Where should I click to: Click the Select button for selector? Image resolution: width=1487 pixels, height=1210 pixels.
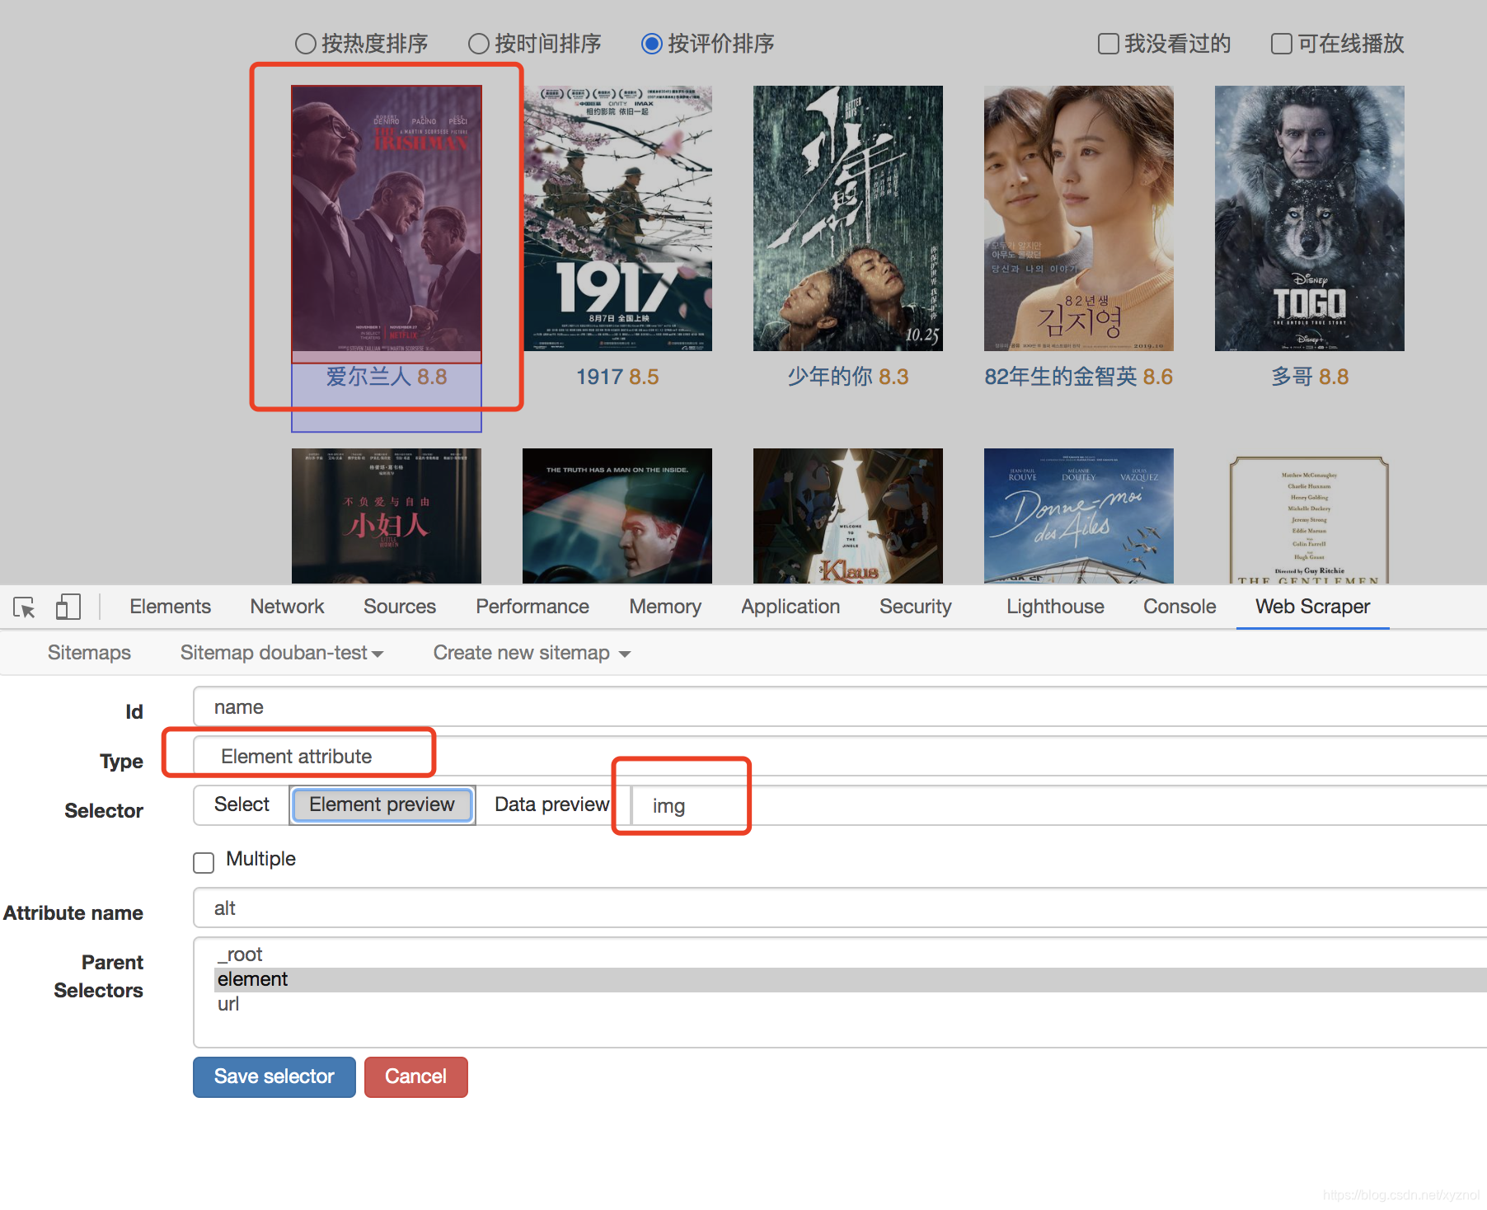tap(242, 805)
